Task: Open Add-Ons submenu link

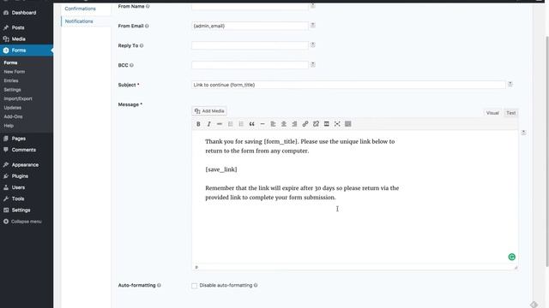Action: (14, 116)
